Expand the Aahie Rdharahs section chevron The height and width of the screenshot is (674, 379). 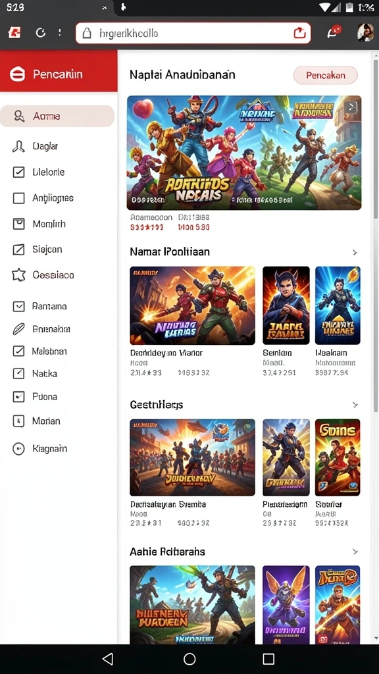point(355,552)
